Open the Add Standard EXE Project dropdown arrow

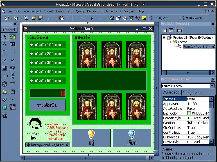[x=11, y=18]
